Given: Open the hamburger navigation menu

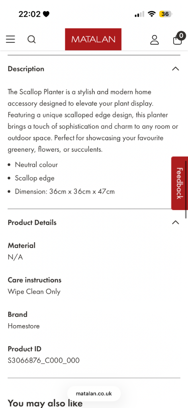Looking at the screenshot, I should pyautogui.click(x=10, y=39).
